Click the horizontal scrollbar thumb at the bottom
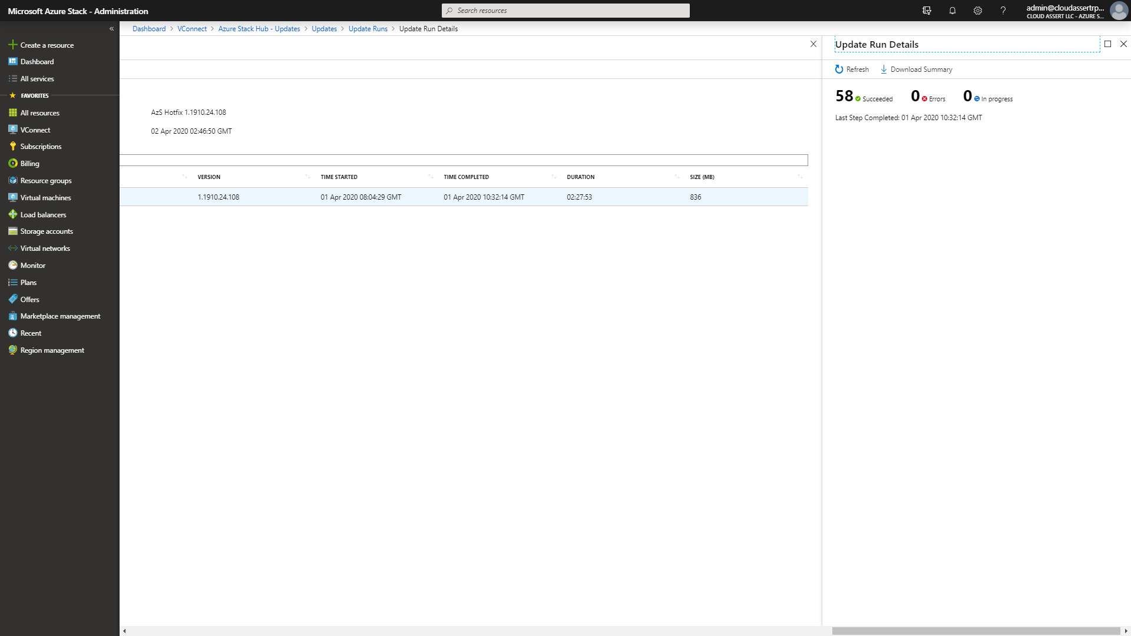 [x=975, y=631]
